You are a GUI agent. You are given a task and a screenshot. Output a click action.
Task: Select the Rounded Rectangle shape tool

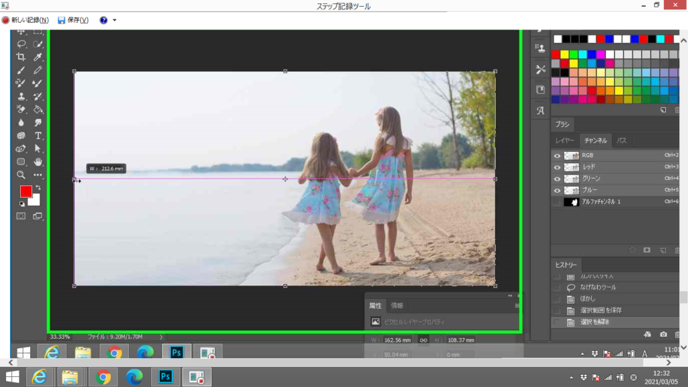(x=21, y=161)
